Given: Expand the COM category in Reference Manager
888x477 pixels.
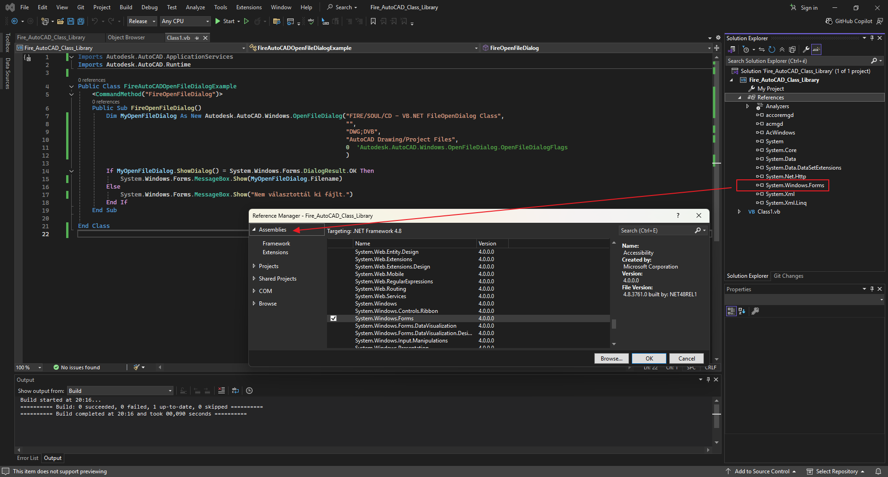Looking at the screenshot, I should click(x=254, y=291).
